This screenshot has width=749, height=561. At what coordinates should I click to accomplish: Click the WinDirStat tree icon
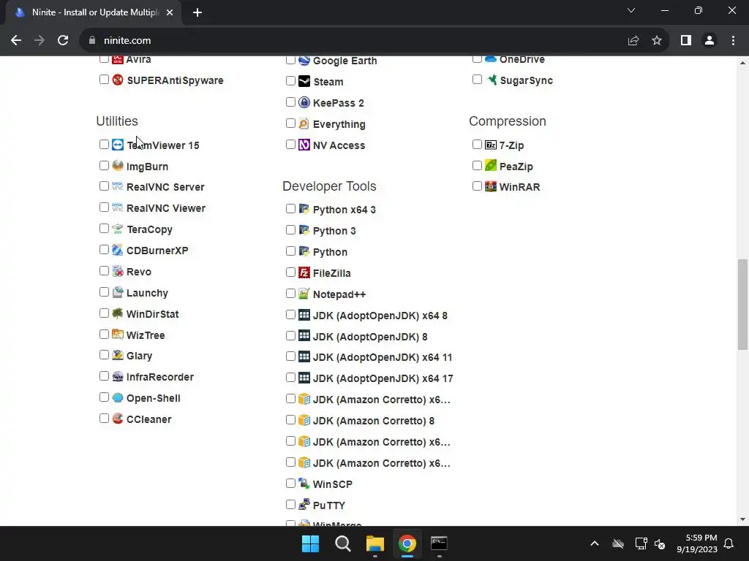(x=118, y=313)
